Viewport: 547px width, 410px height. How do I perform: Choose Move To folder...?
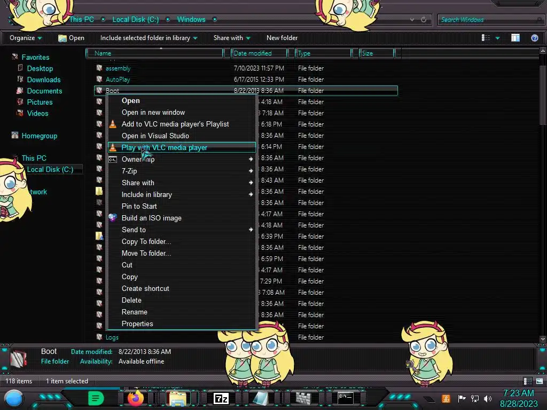(x=182, y=253)
